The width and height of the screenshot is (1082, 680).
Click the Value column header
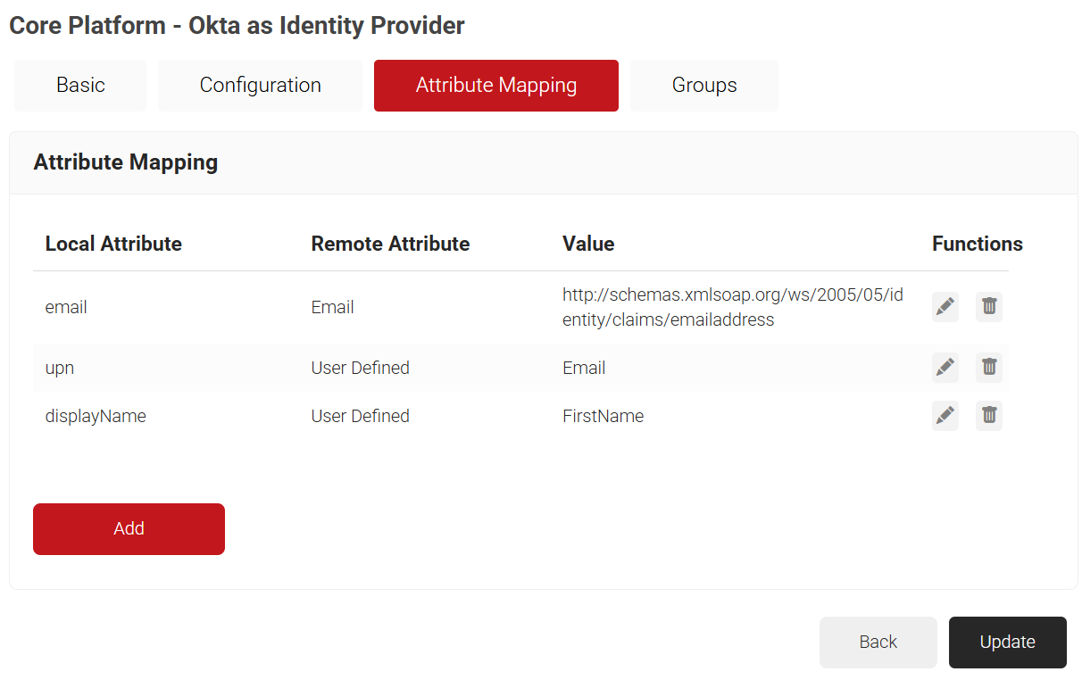588,244
